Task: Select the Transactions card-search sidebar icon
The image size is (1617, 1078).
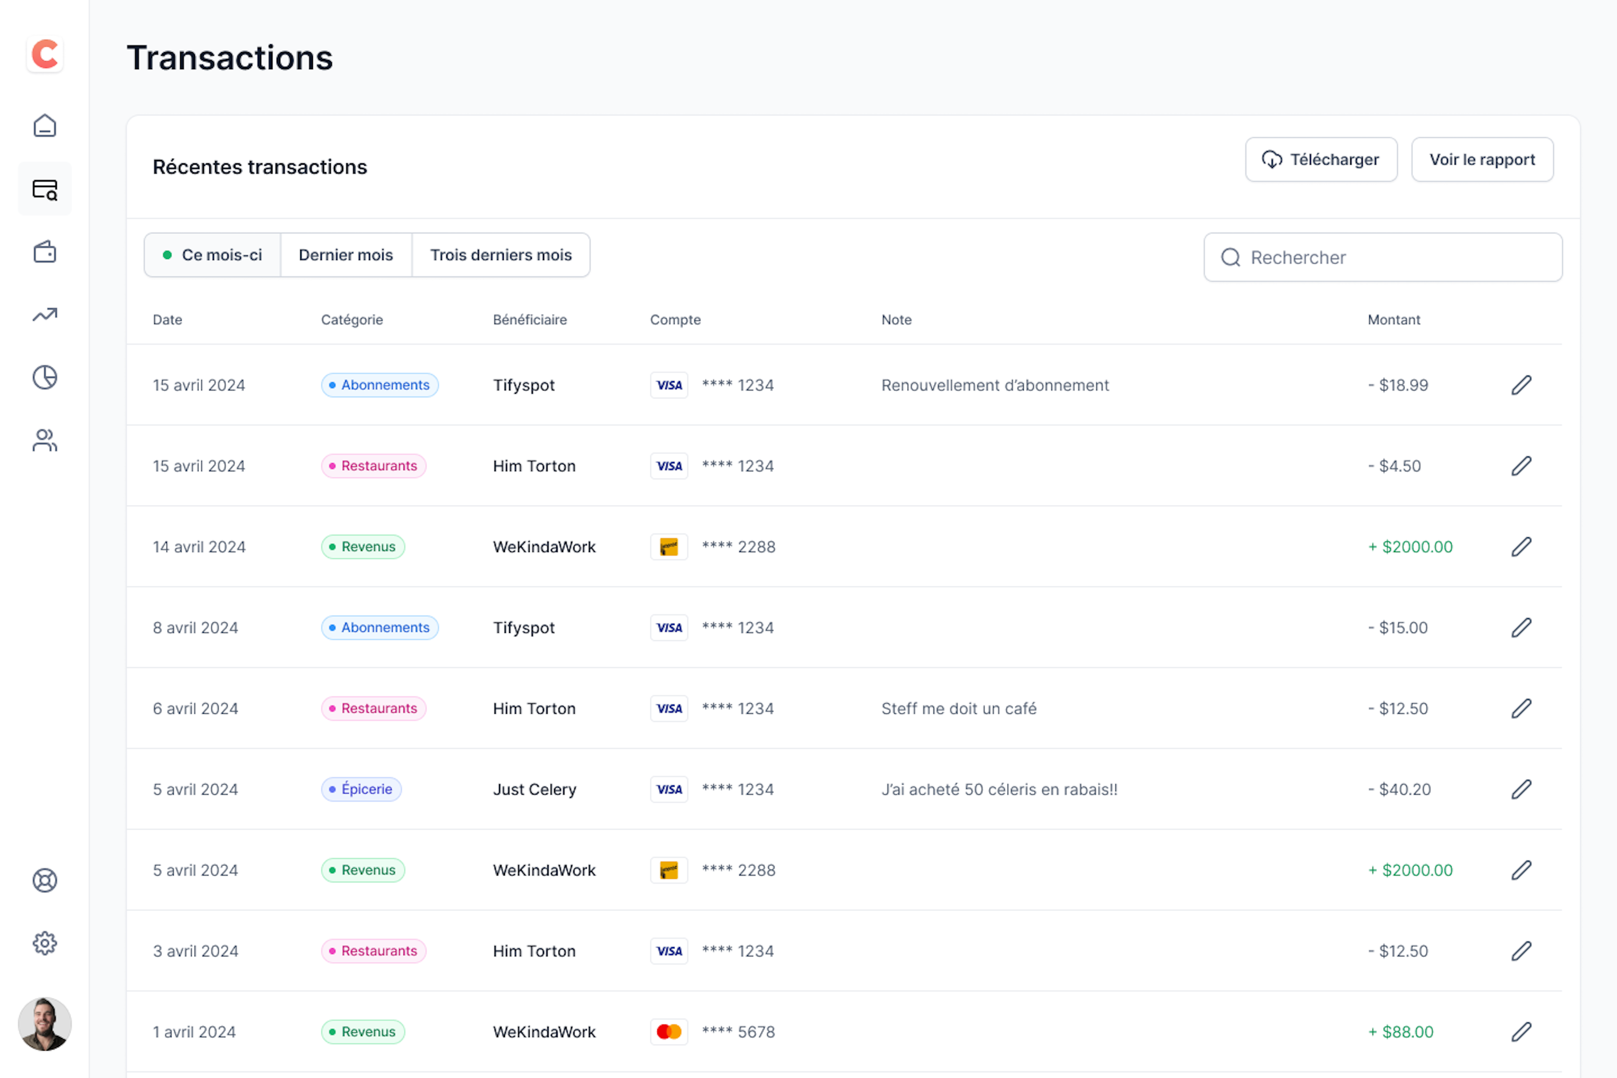Action: (x=45, y=189)
